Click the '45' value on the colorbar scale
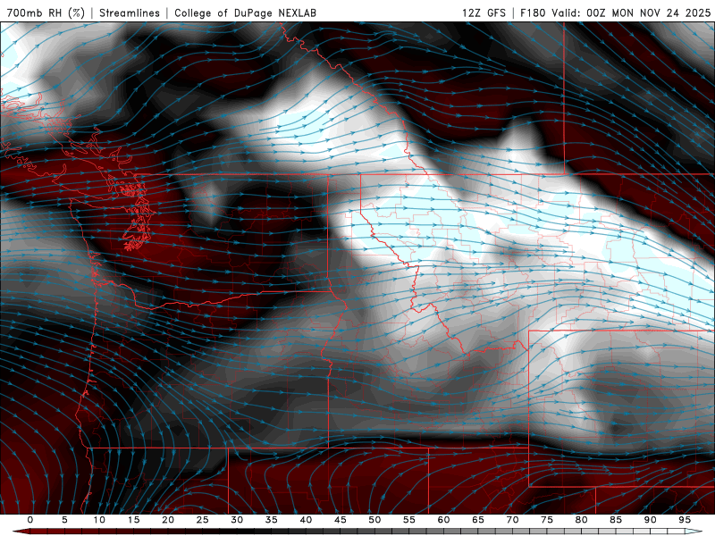Viewport: 715px width, 536px height. pos(341,520)
